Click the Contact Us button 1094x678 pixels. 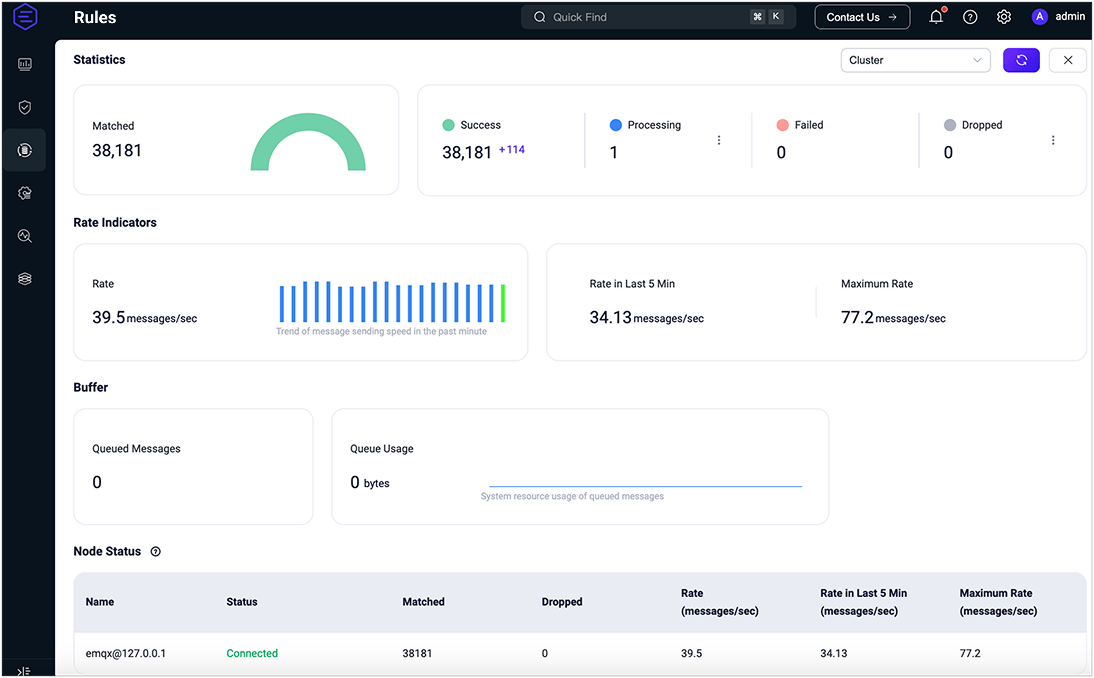(862, 17)
